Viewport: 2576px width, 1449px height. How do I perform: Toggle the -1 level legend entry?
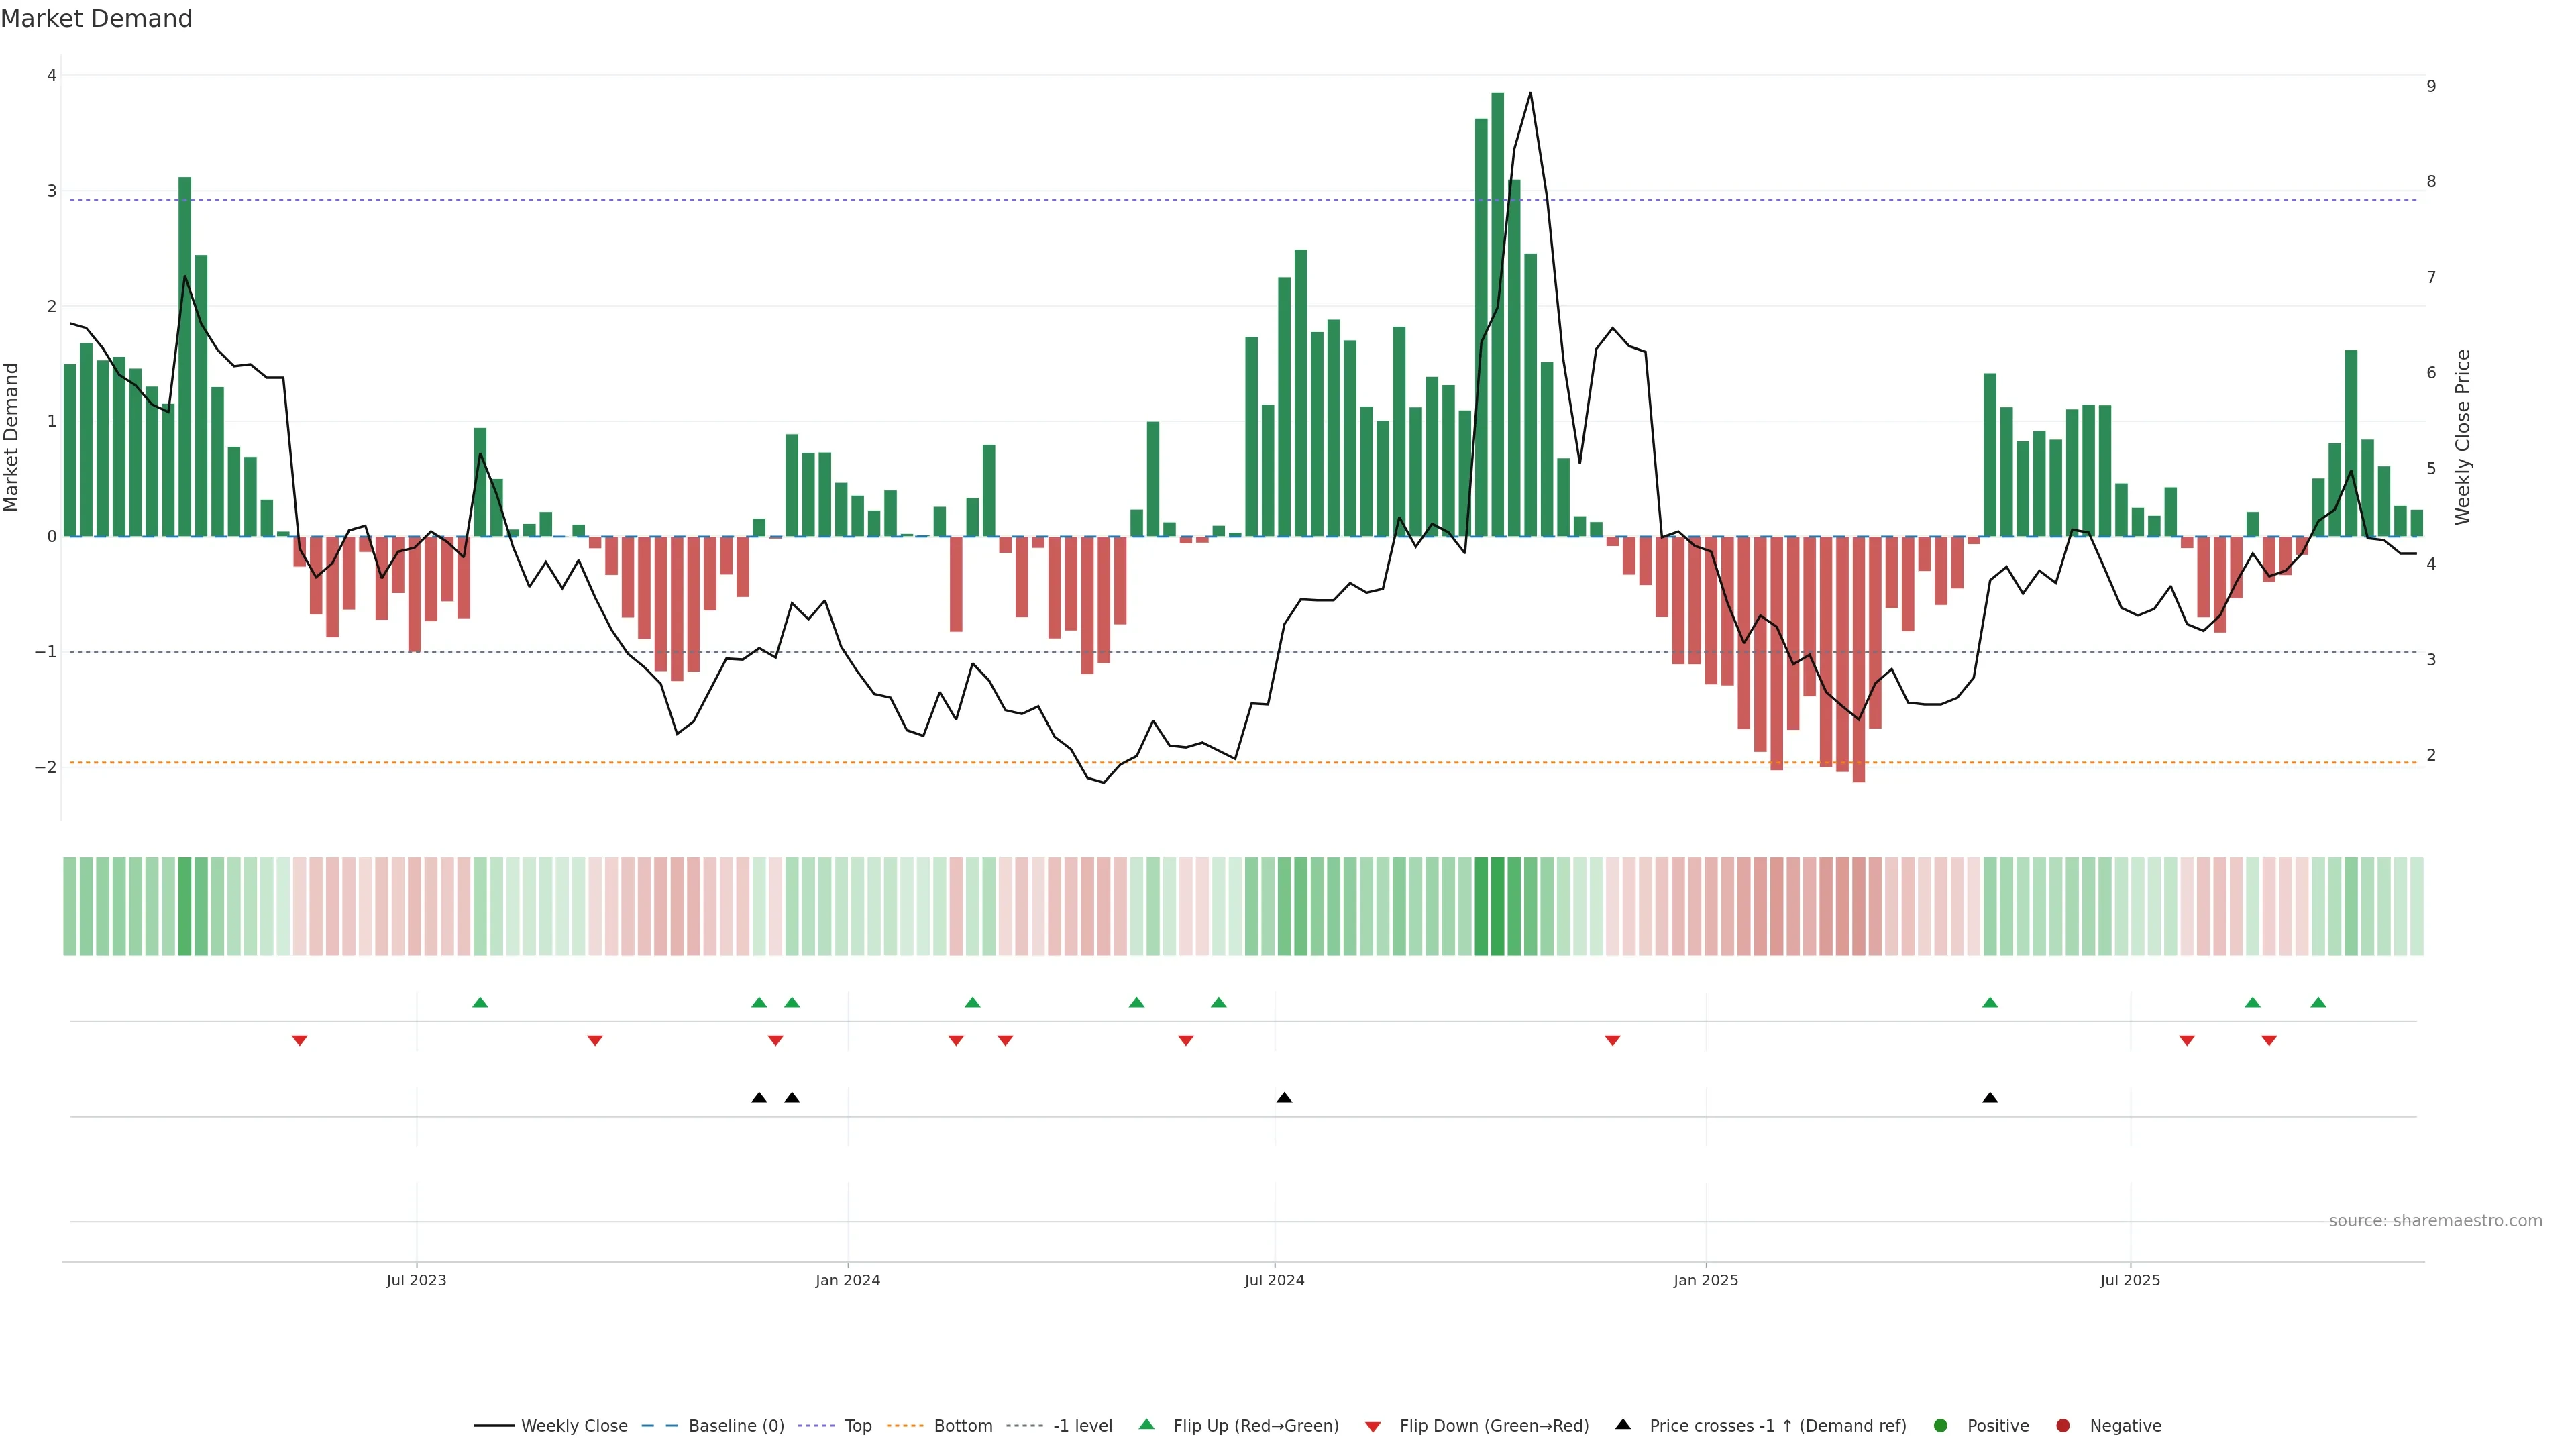[x=1082, y=1425]
